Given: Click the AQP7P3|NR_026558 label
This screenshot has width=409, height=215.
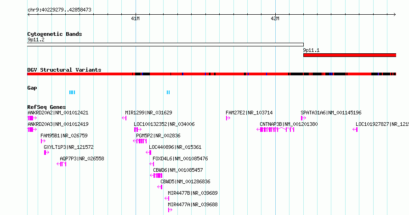Looking at the screenshot, I should pyautogui.click(x=82, y=158).
